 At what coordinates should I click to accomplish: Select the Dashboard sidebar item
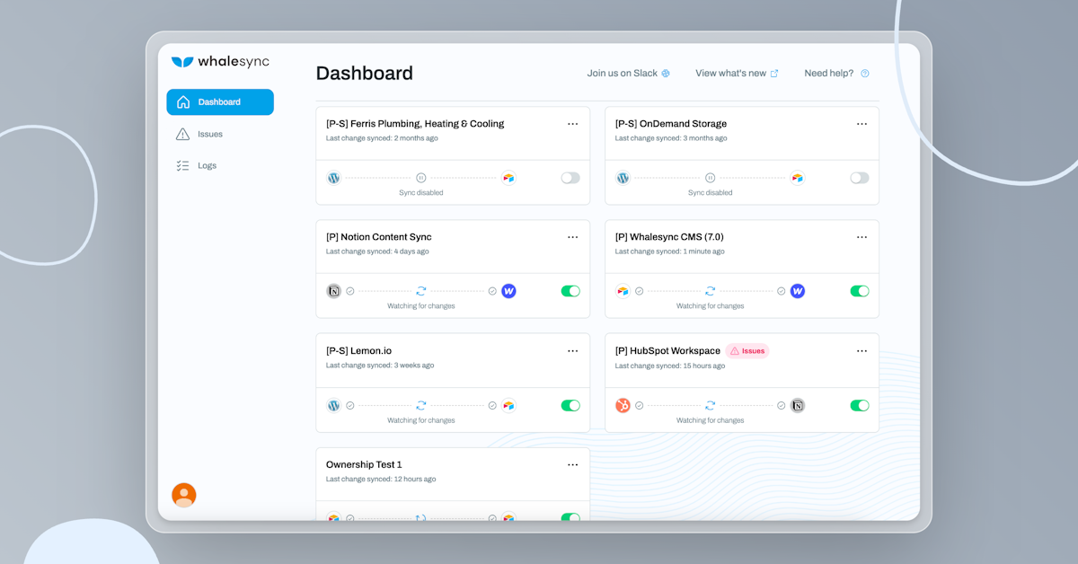click(x=220, y=102)
